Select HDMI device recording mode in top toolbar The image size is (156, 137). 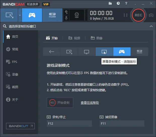52,15
